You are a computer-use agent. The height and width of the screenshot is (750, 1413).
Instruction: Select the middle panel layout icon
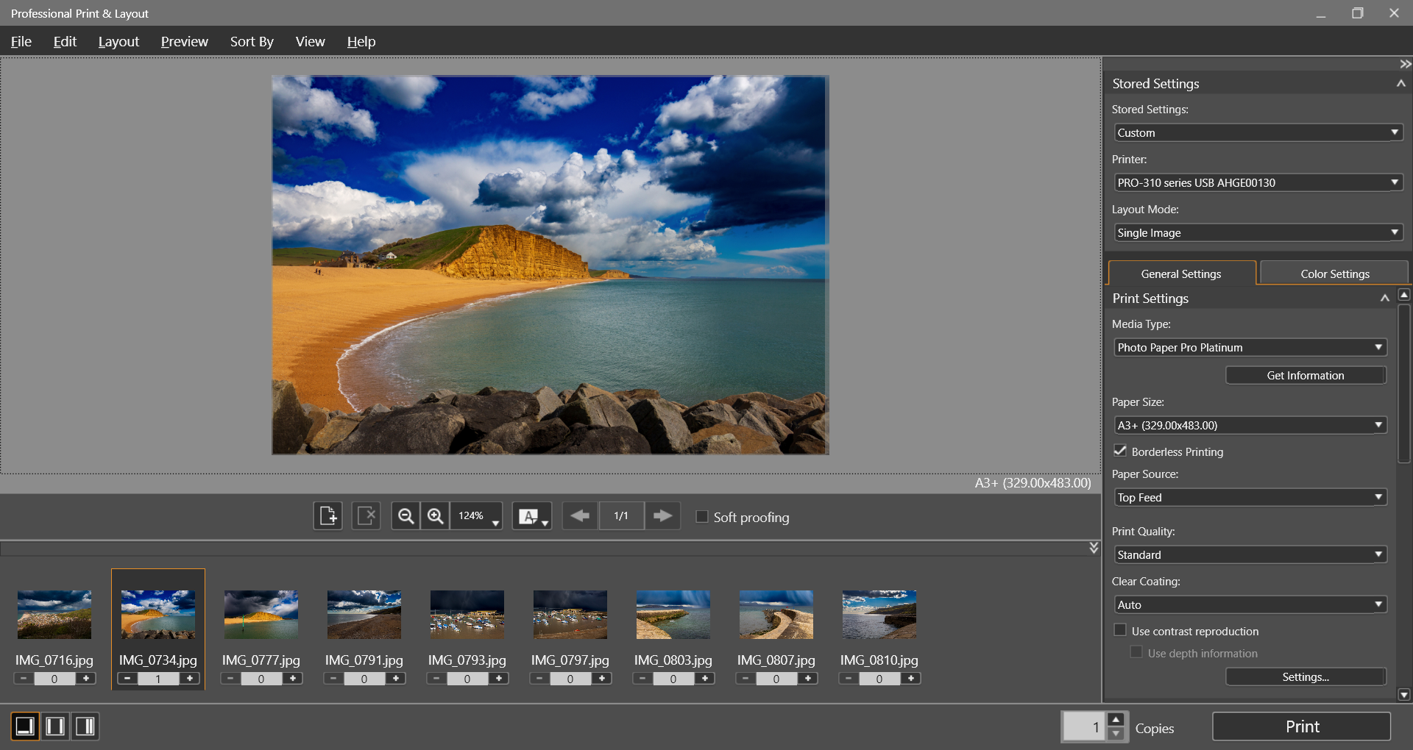[55, 726]
